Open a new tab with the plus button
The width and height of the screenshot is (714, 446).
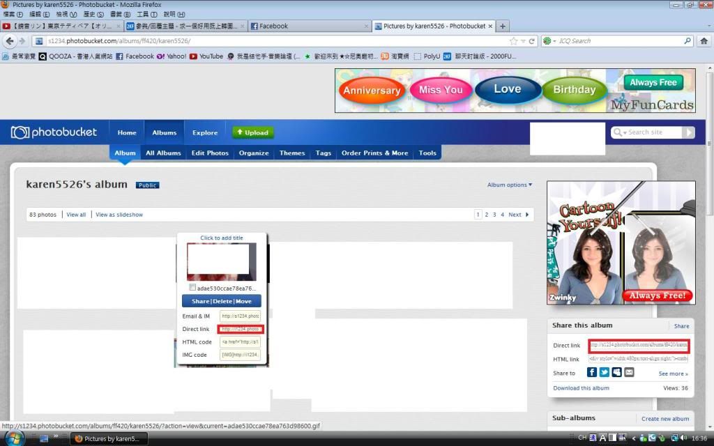pos(502,26)
